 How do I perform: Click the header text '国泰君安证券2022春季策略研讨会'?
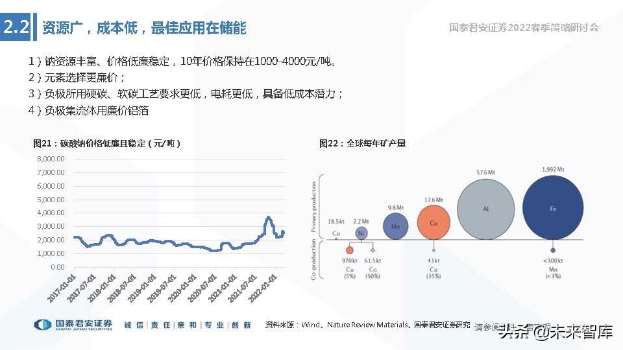pos(524,27)
